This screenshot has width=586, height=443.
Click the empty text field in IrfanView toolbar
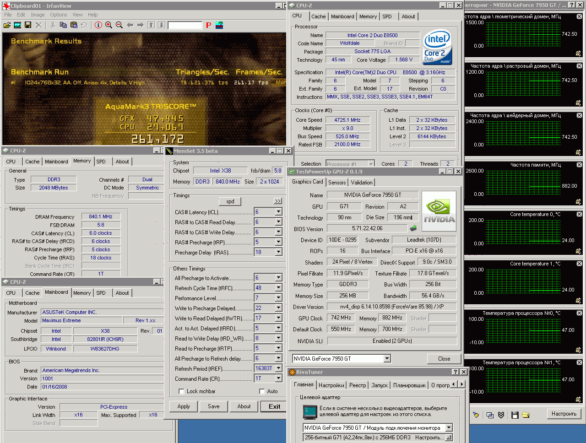[185, 25]
